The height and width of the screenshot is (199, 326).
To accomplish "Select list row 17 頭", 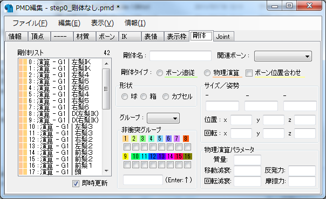I will click(x=60, y=172).
